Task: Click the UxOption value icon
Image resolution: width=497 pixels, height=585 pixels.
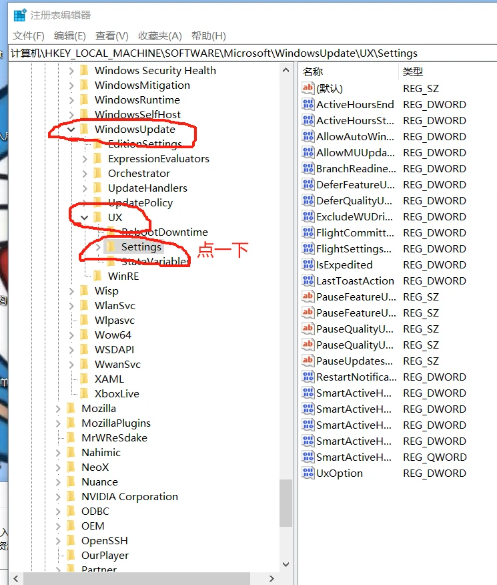Action: point(308,473)
